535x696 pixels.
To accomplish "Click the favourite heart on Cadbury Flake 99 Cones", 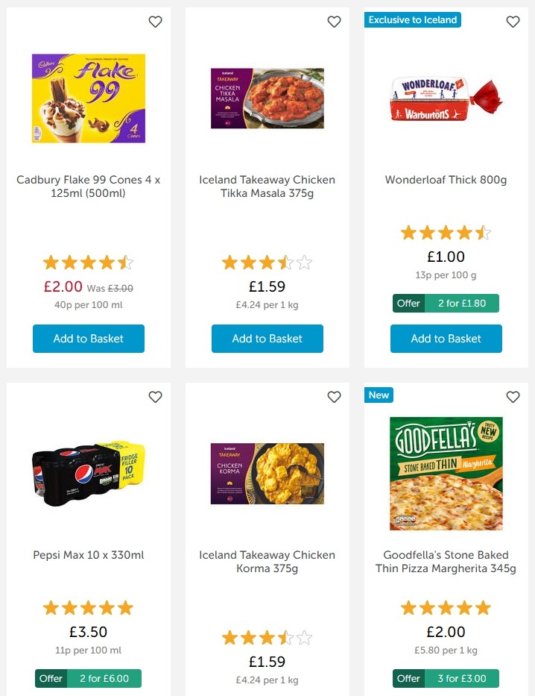I will click(x=155, y=22).
